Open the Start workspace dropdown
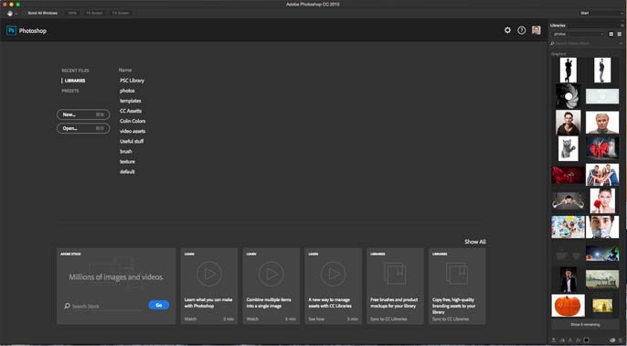The height and width of the screenshot is (346, 627). 601,13
